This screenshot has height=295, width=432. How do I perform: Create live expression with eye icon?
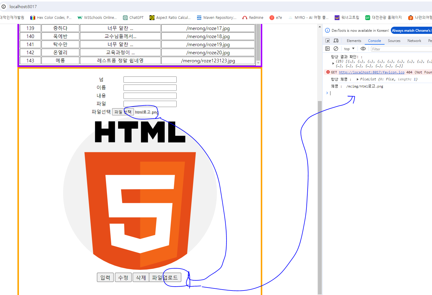tap(363, 49)
